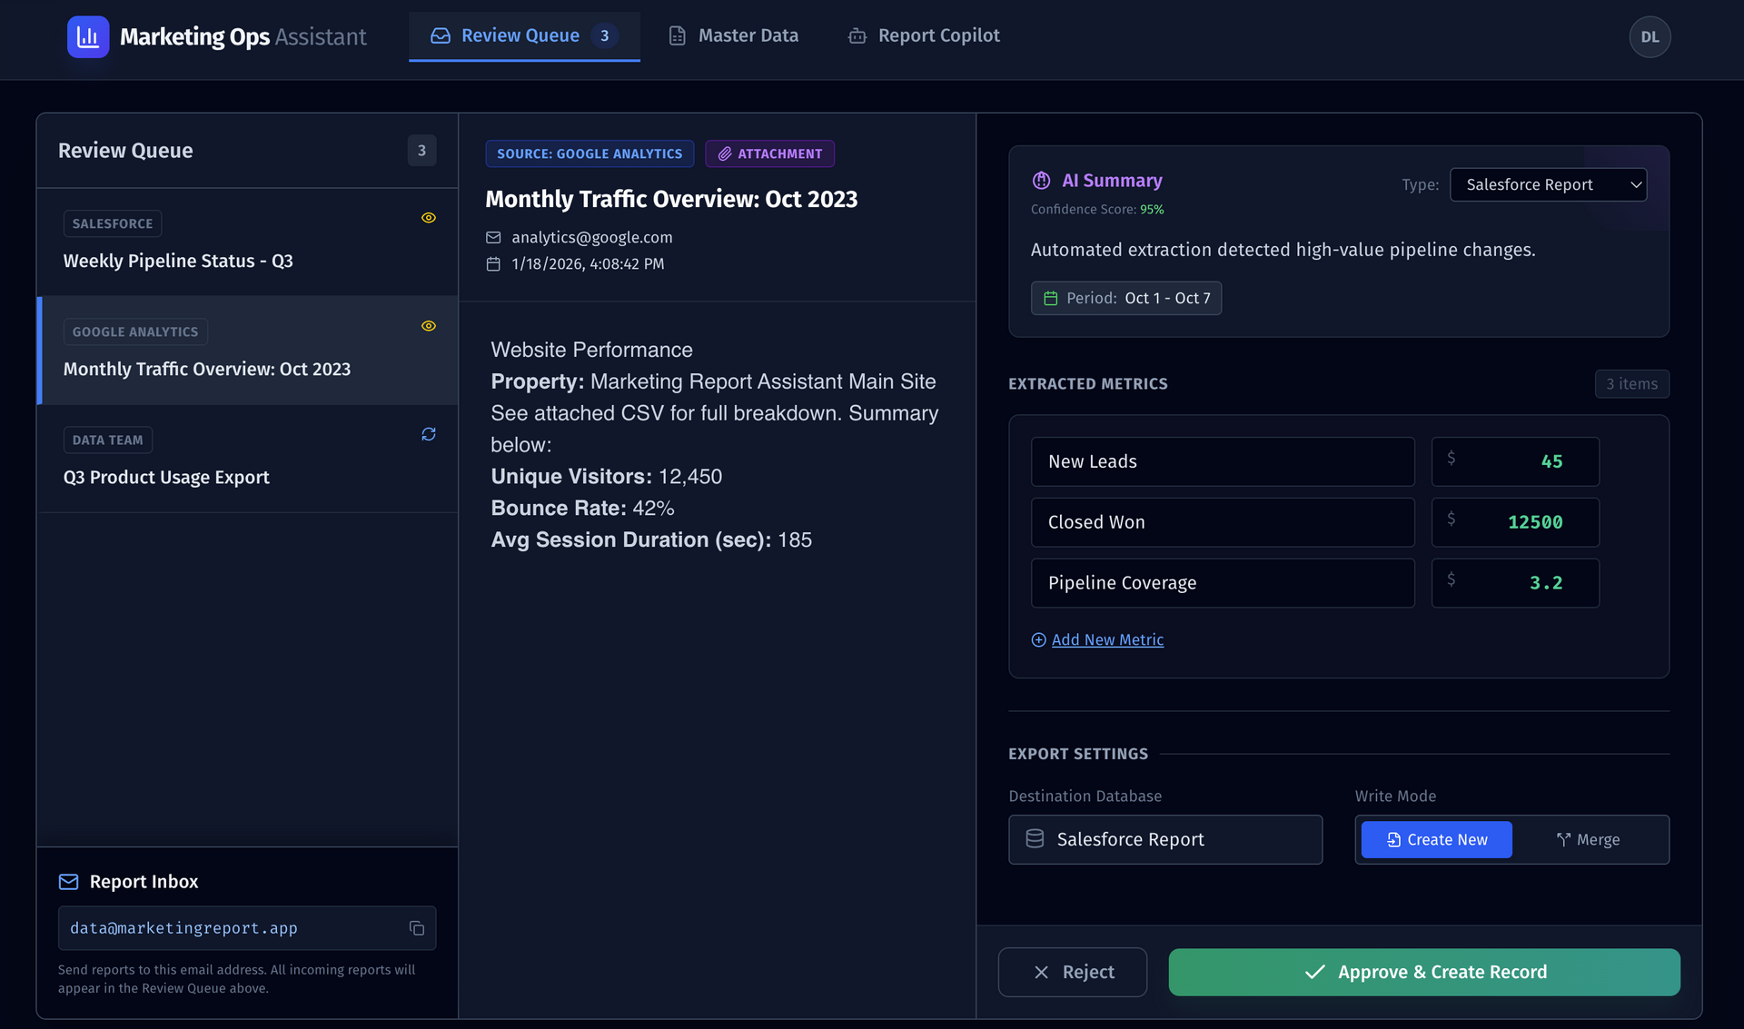This screenshot has height=1029, width=1744.
Task: Toggle eye icon on Weekly Pipeline Status
Action: [429, 218]
